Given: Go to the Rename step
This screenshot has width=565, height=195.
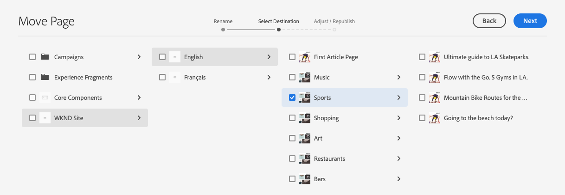Looking at the screenshot, I should tap(223, 30).
